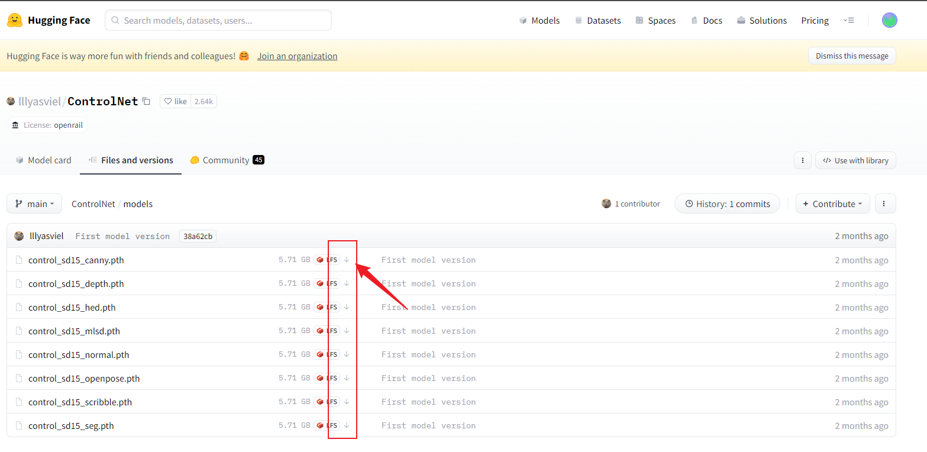This screenshot has height=452, width=927.
Task: Click the LFS badge for control_sd15_openpose.pth
Action: [x=327, y=378]
